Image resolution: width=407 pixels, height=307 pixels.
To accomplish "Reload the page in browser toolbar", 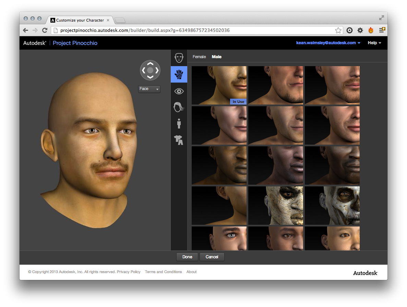I will tap(45, 30).
